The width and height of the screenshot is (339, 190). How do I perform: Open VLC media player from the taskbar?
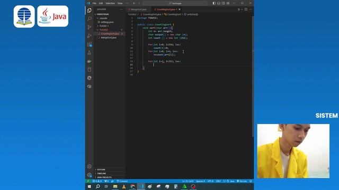click(x=124, y=186)
